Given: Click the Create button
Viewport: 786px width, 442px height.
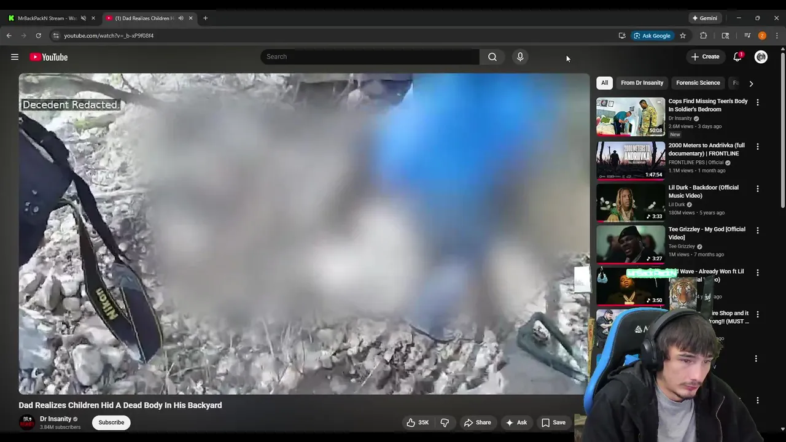Looking at the screenshot, I should (705, 56).
